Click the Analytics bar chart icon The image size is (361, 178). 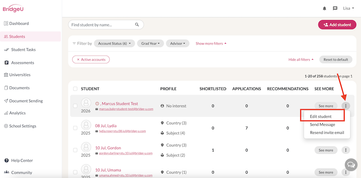point(6,113)
